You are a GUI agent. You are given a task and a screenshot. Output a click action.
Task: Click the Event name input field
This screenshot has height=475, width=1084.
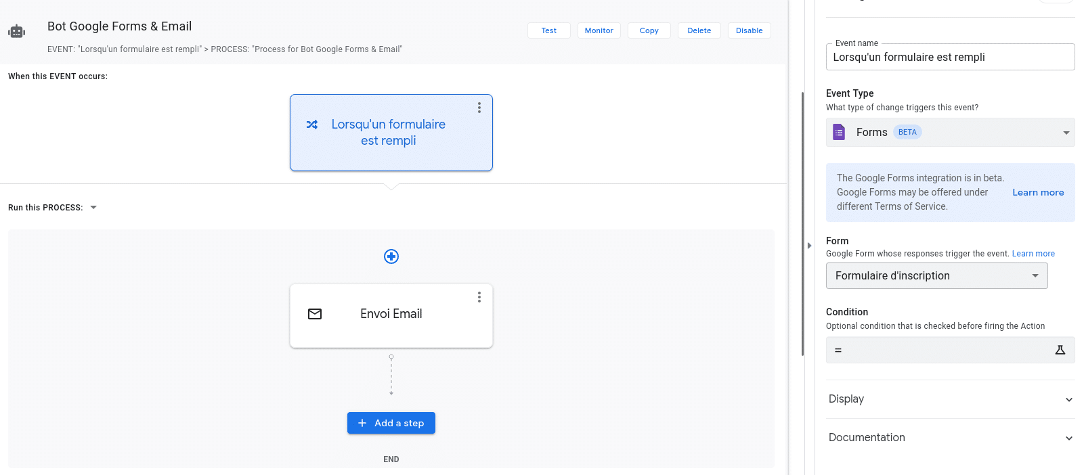(951, 57)
